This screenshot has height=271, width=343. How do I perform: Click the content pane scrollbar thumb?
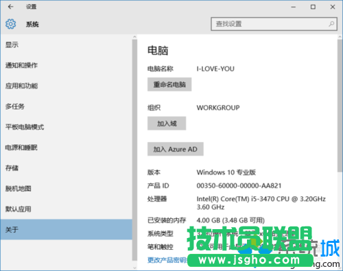point(340,106)
